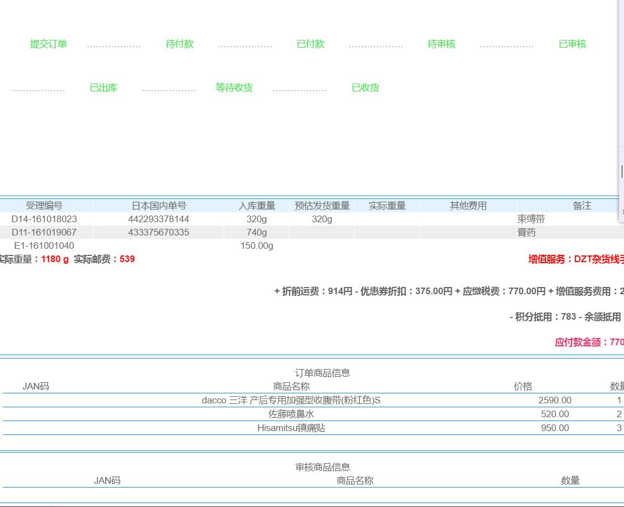Click the price 950.00

555,428
